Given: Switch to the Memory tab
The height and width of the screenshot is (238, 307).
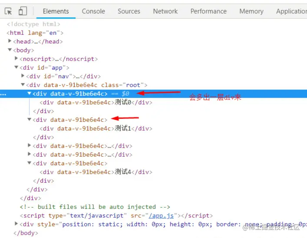Looking at the screenshot, I should pos(251,11).
